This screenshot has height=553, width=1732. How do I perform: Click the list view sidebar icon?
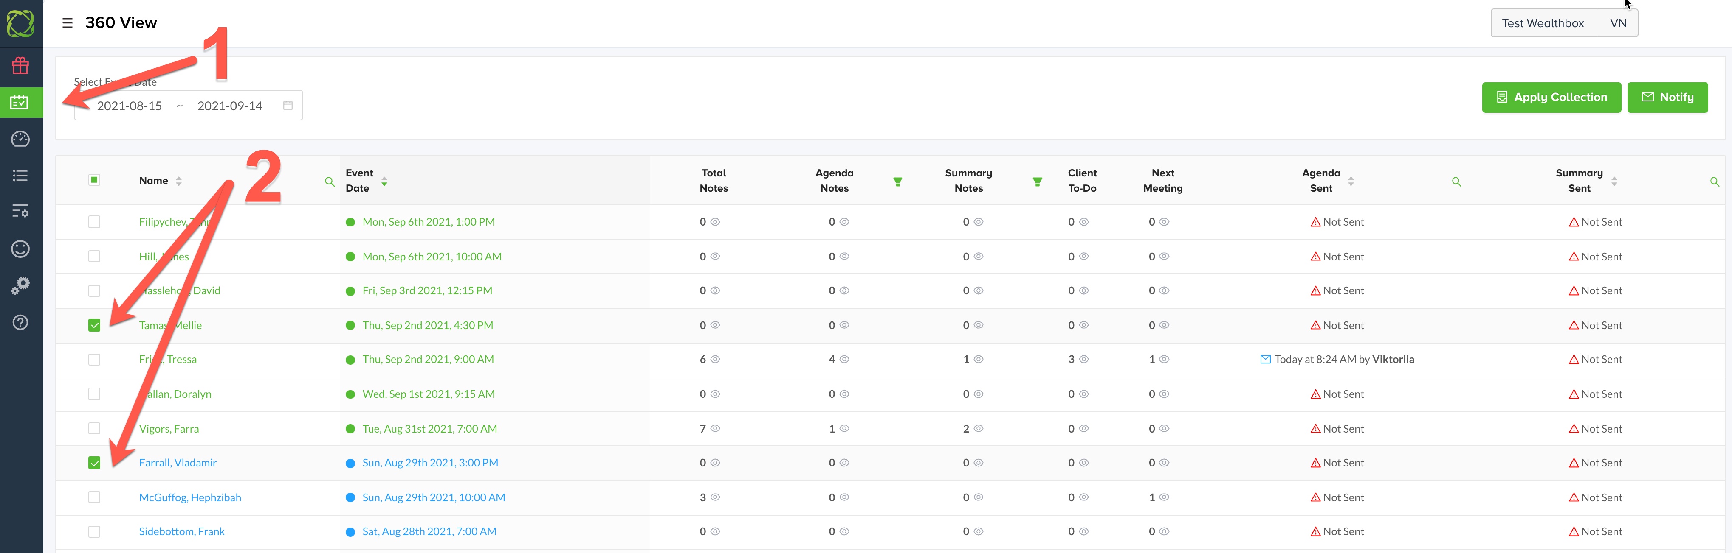20,176
